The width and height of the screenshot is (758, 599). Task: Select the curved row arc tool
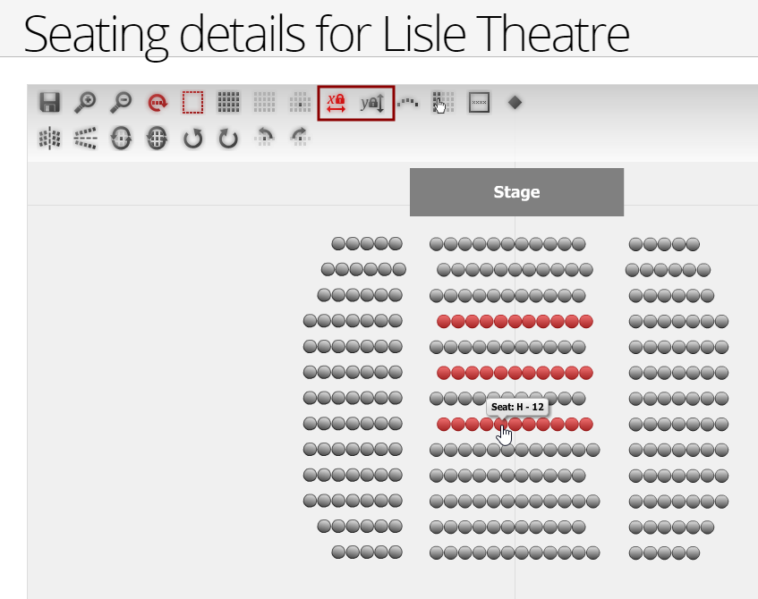(x=407, y=103)
